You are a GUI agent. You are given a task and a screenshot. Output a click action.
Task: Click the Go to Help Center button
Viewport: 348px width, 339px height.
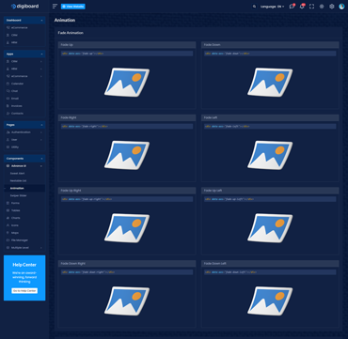coord(24,291)
